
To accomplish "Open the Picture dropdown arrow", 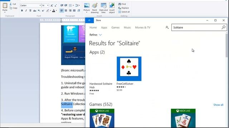I will [87, 12].
